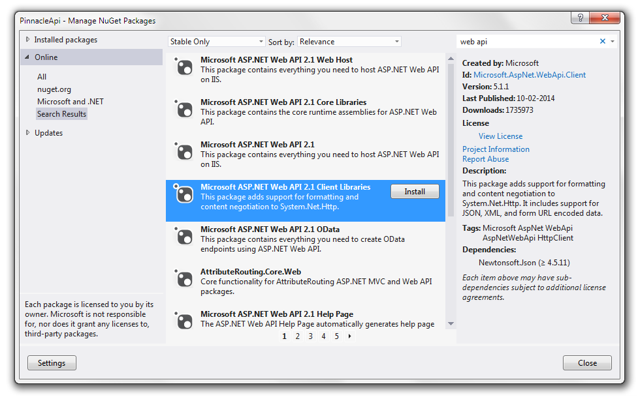Go to results page 3

pyautogui.click(x=310, y=336)
